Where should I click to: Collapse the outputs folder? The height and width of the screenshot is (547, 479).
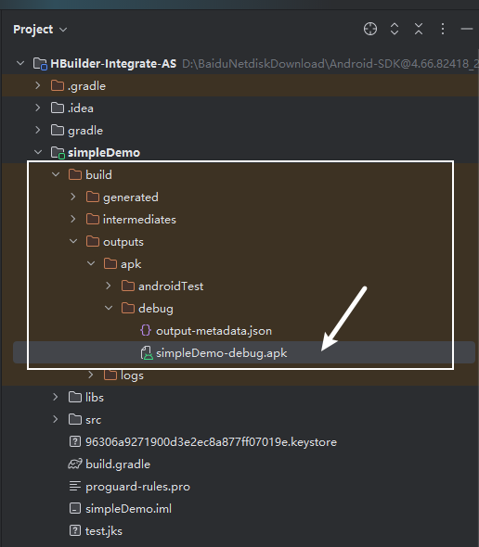pyautogui.click(x=73, y=241)
